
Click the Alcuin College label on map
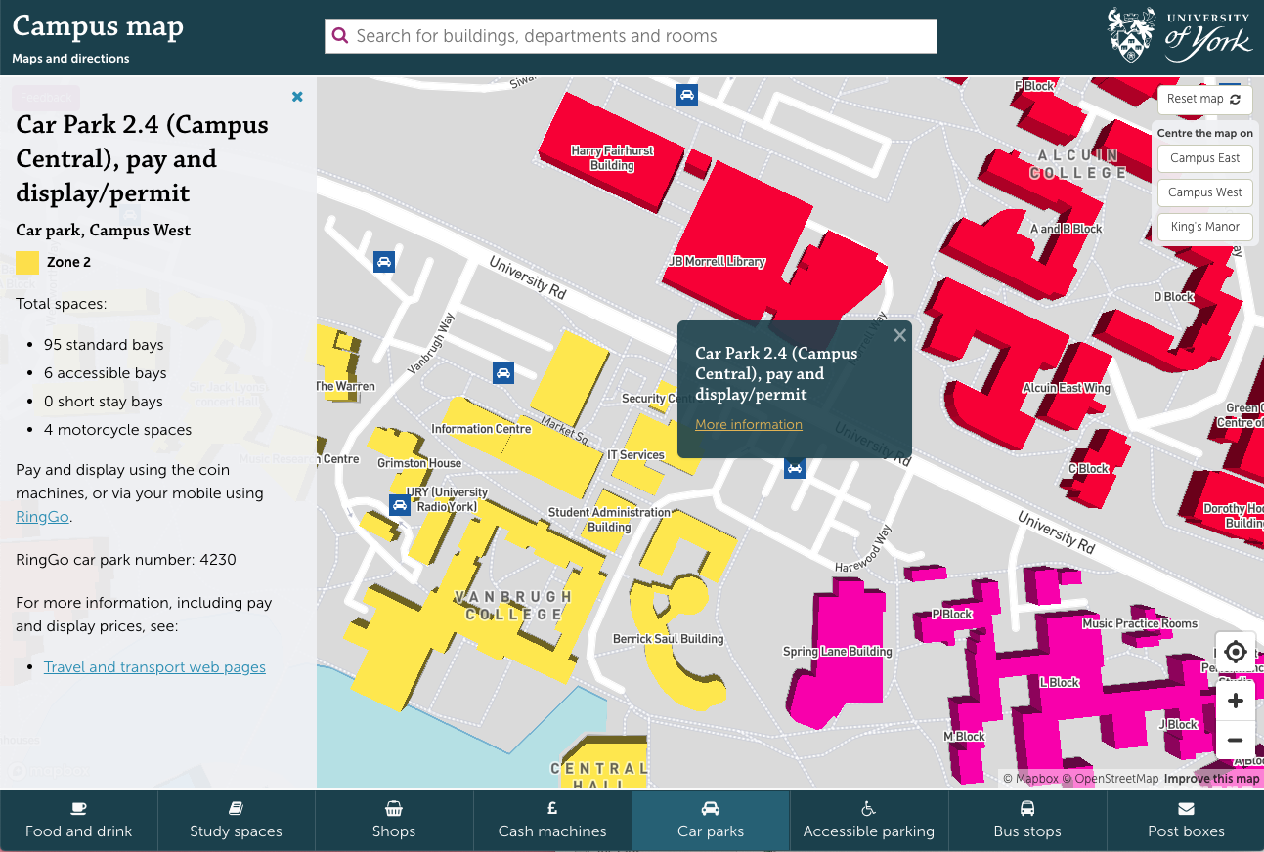[1078, 164]
